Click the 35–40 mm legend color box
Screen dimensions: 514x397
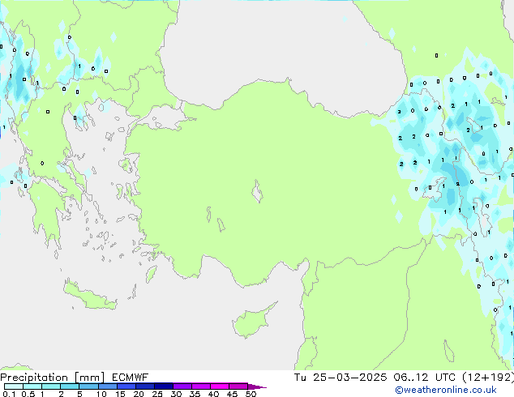pyautogui.click(x=200, y=386)
